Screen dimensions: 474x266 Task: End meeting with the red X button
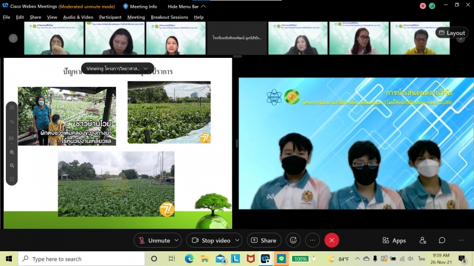[332, 241]
